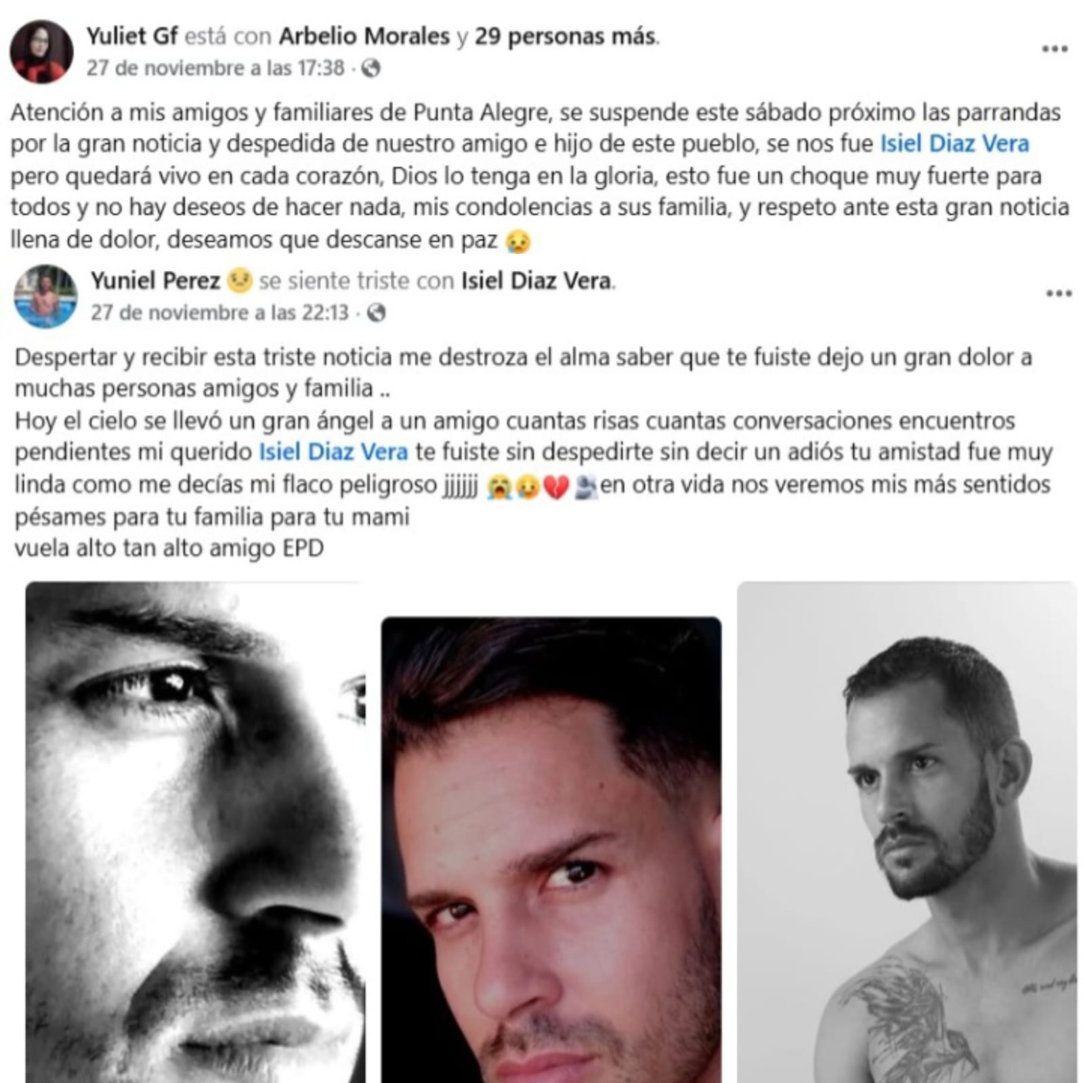
Task: Click the loudly crying emoji after jjjjjj
Action: pos(500,486)
